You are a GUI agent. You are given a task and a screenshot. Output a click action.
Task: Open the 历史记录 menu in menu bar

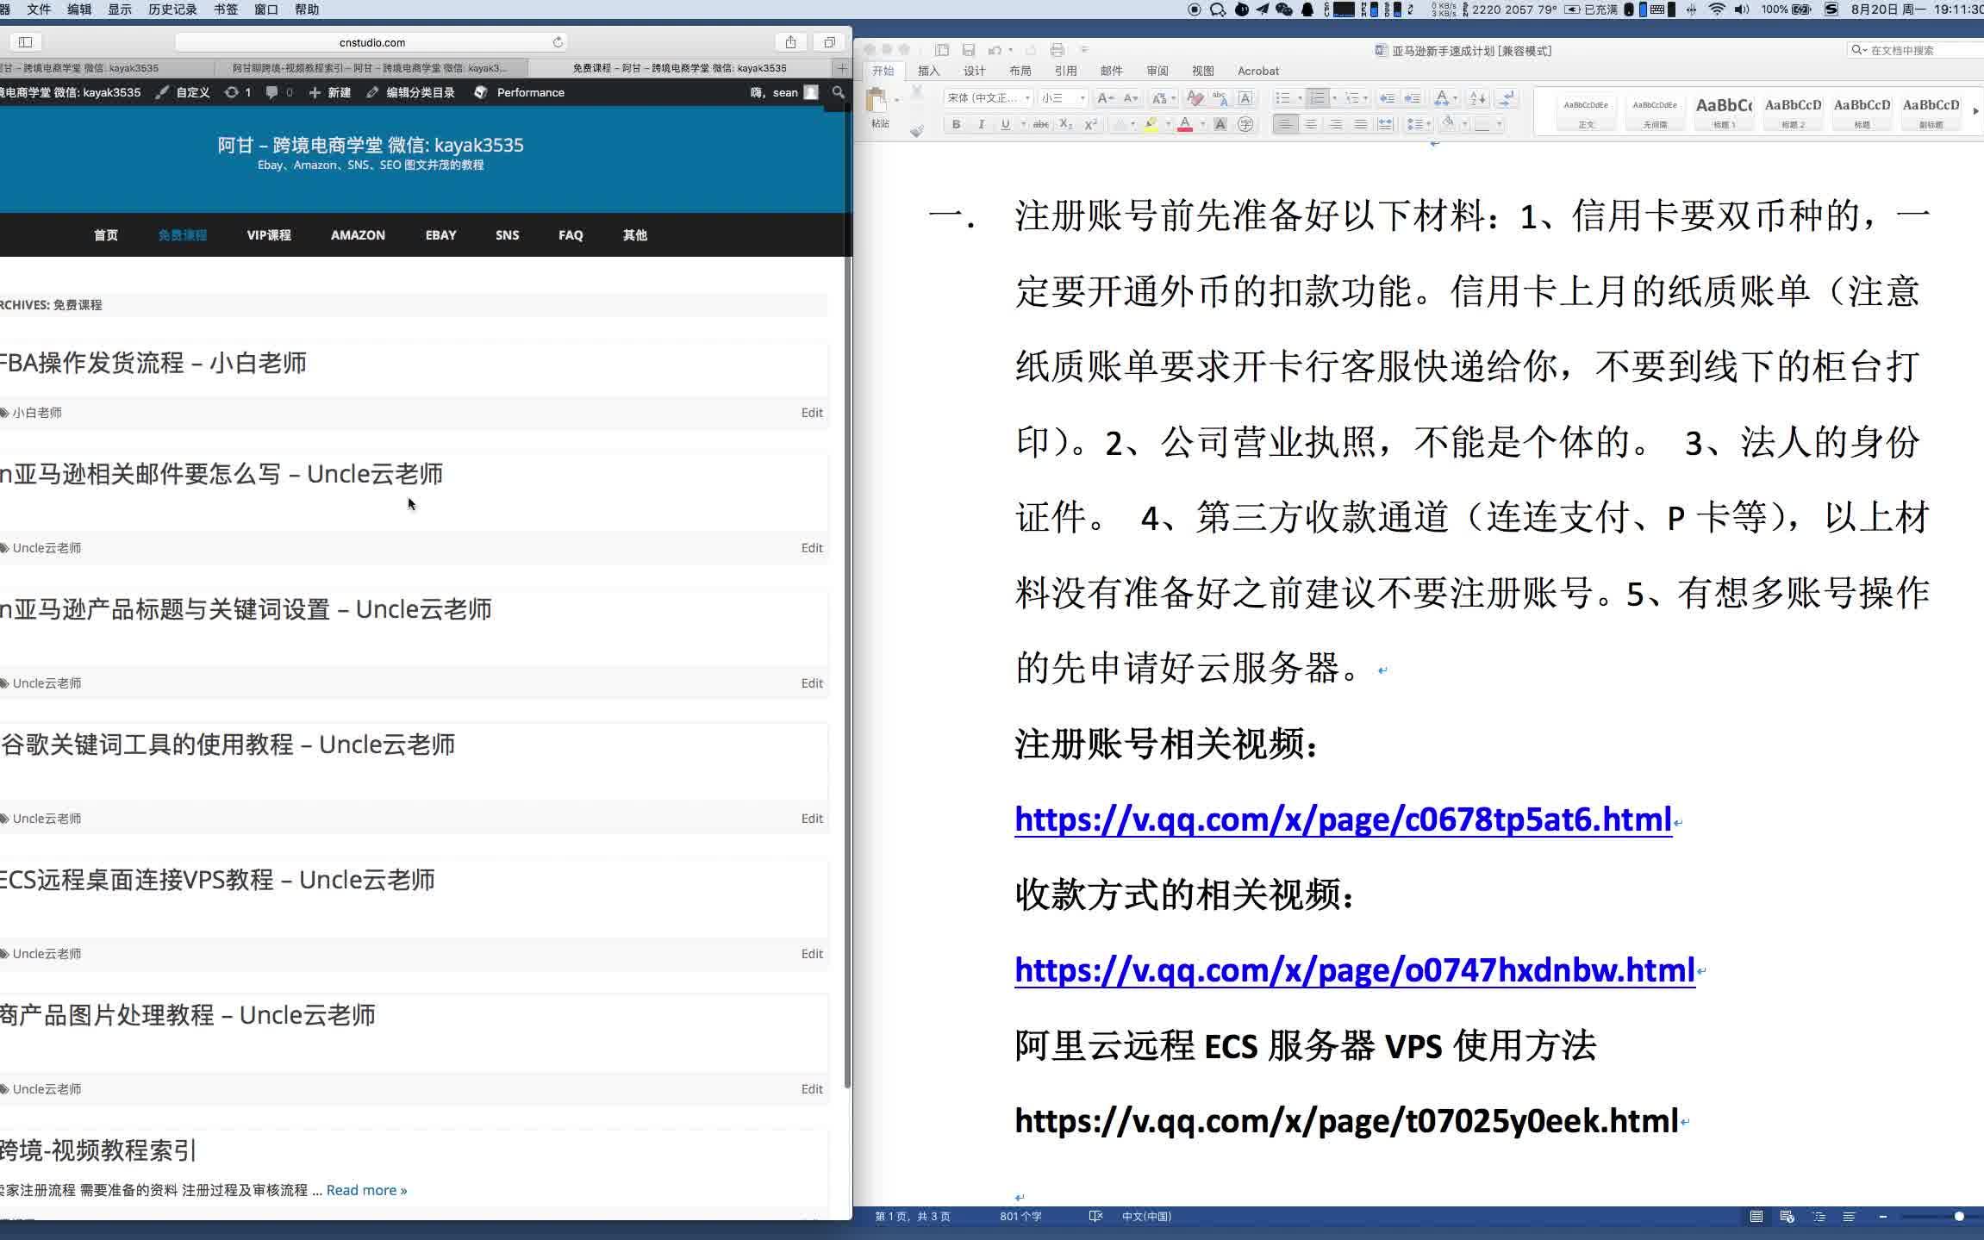click(x=172, y=9)
